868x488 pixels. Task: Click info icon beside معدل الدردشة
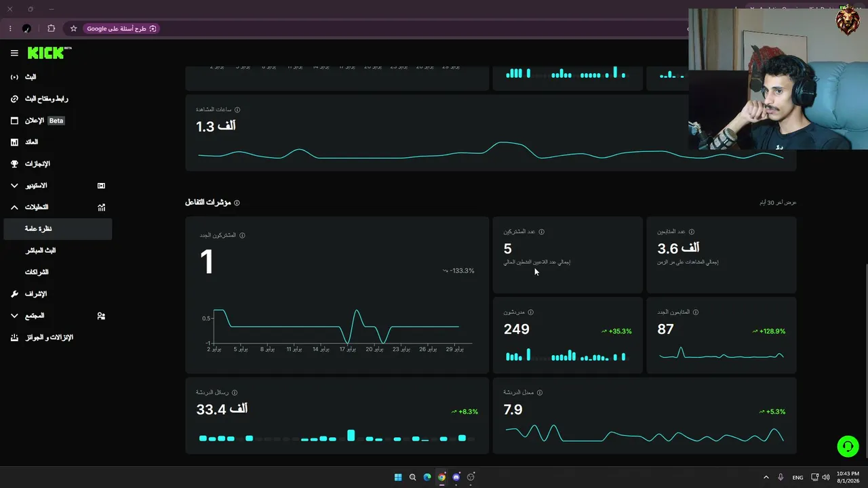tap(540, 392)
